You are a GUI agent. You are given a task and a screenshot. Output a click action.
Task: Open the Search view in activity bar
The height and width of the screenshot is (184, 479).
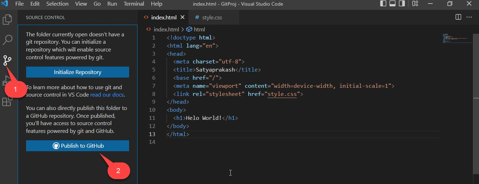[x=7, y=40]
